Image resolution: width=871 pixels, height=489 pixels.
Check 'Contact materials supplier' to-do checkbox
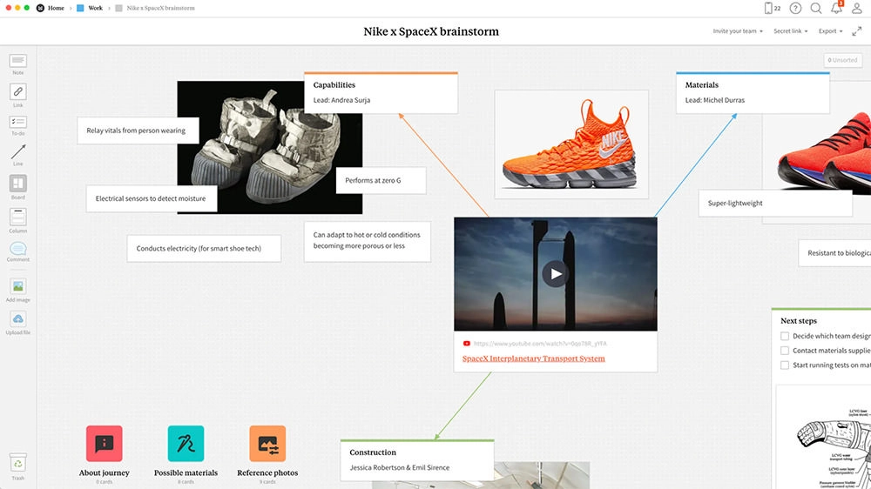point(785,351)
